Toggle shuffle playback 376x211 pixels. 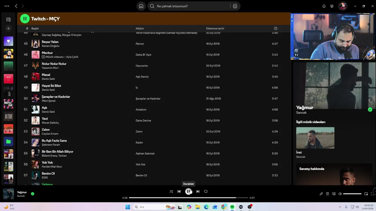(171, 191)
